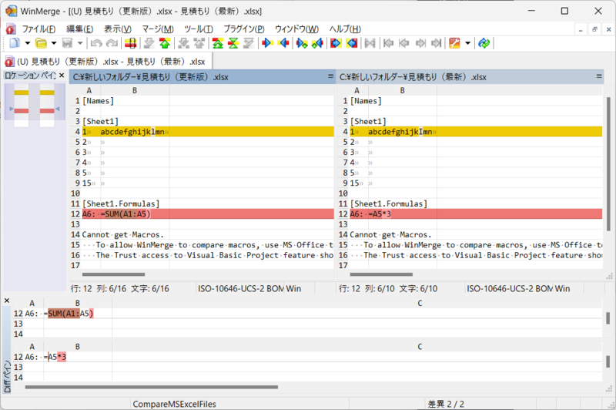The width and height of the screenshot is (616, 410).
Task: Click the Copy Right icon in toolbar
Action: (266, 43)
